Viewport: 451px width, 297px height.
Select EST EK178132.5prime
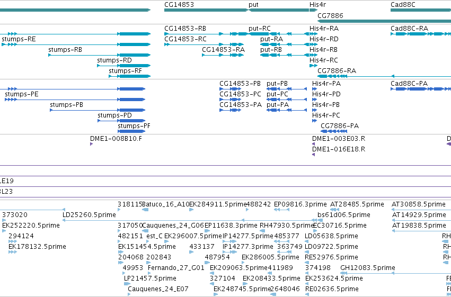point(13,252)
